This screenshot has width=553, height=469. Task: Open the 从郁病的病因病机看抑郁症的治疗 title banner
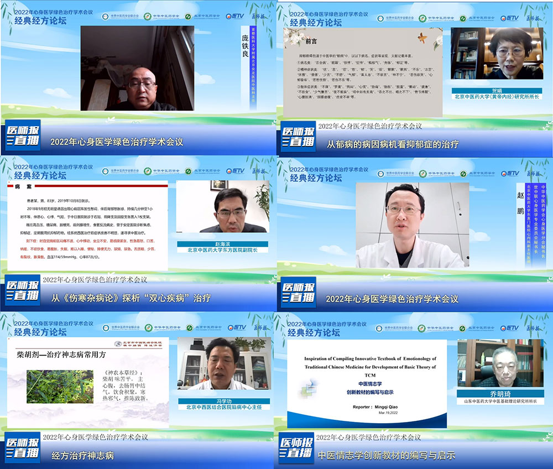[392, 144]
